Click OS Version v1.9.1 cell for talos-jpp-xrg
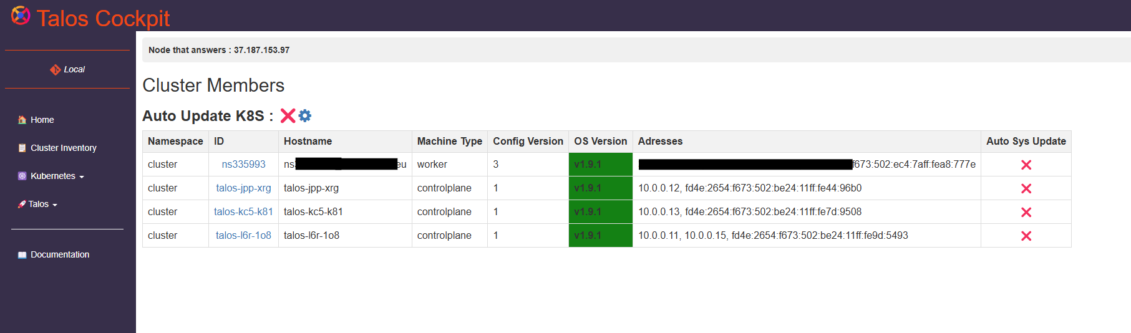Image resolution: width=1131 pixels, height=333 pixels. point(601,188)
